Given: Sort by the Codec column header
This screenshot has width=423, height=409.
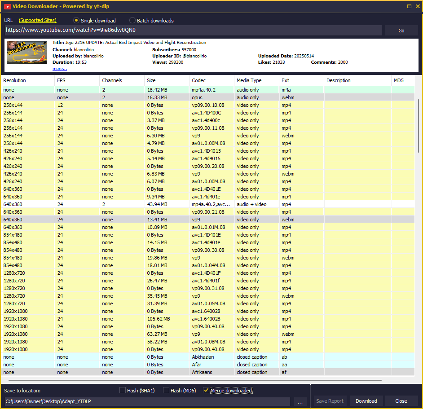Looking at the screenshot, I should coord(211,80).
